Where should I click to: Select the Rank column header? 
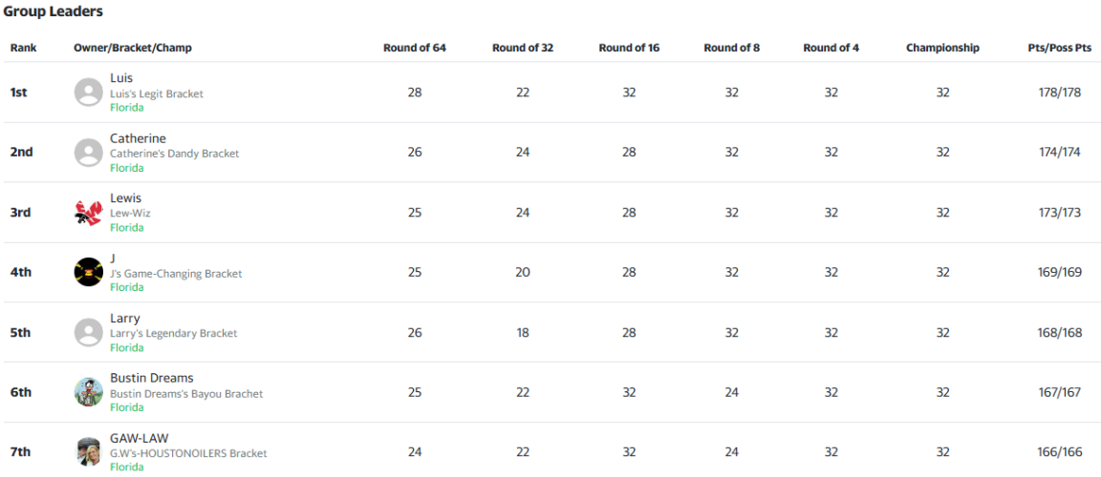click(x=23, y=48)
